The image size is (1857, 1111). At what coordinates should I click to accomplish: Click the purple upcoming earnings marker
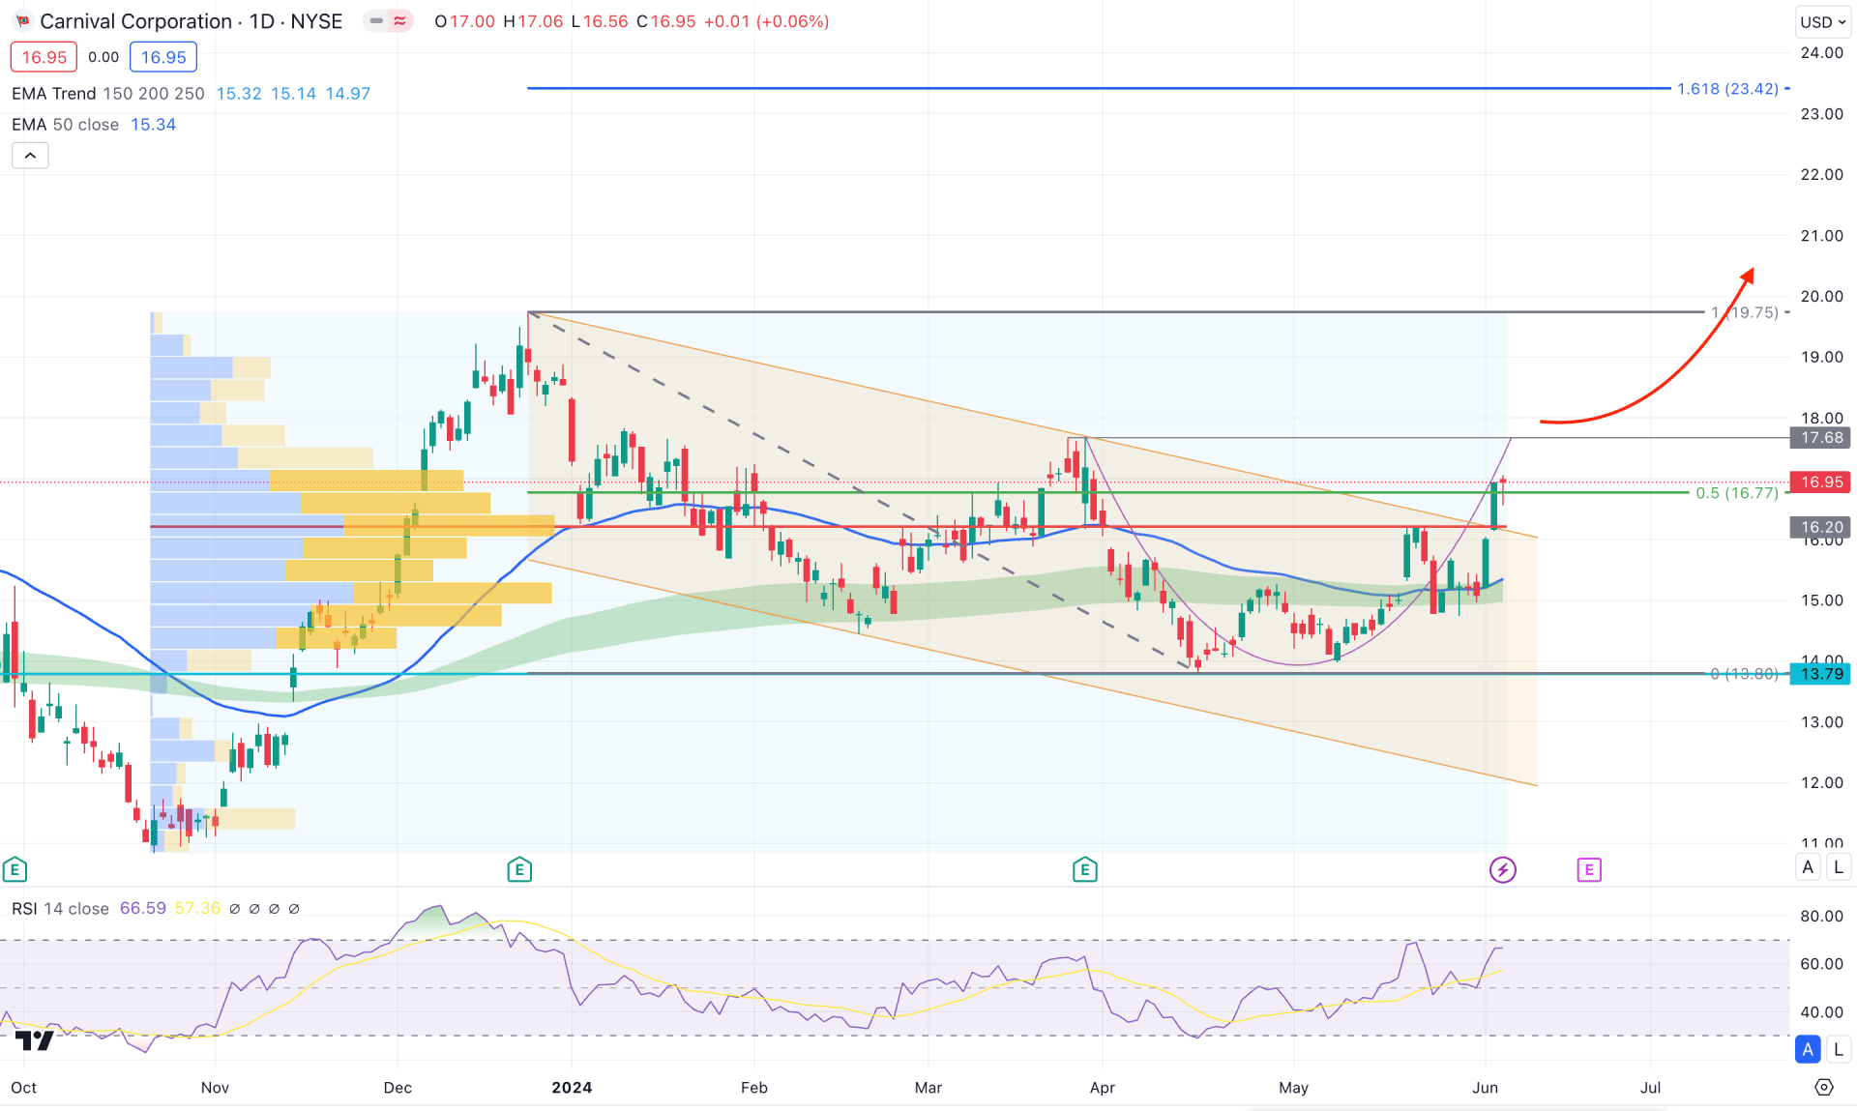pyautogui.click(x=1589, y=869)
